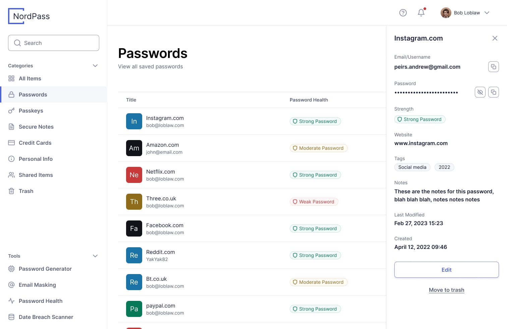Focus the Search input field

[54, 43]
